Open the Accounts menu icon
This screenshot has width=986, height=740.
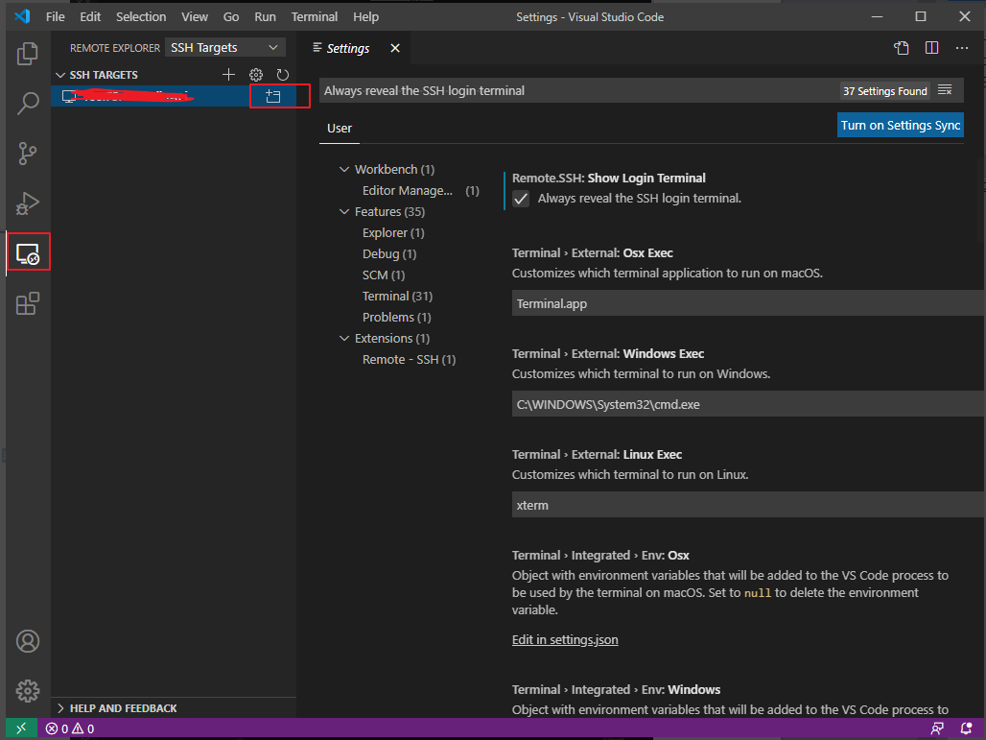28,641
